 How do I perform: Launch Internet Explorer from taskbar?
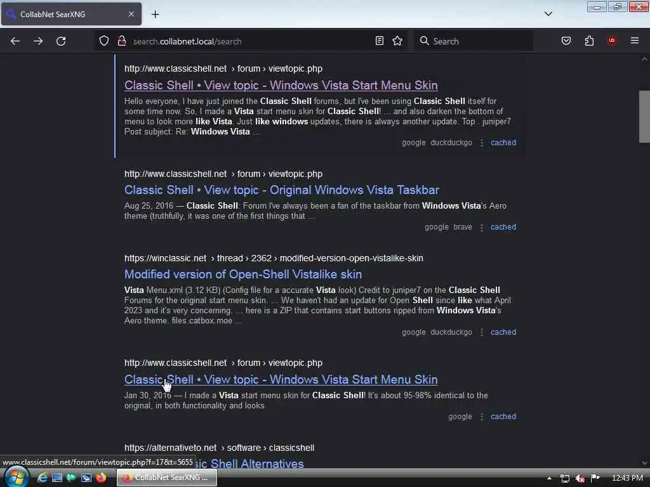43,477
